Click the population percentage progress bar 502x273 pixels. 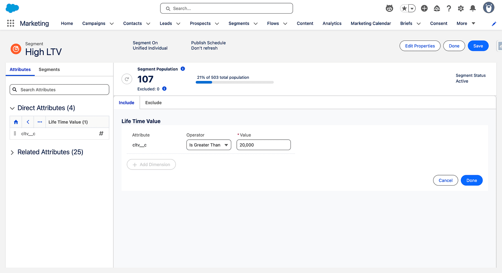[x=235, y=82]
